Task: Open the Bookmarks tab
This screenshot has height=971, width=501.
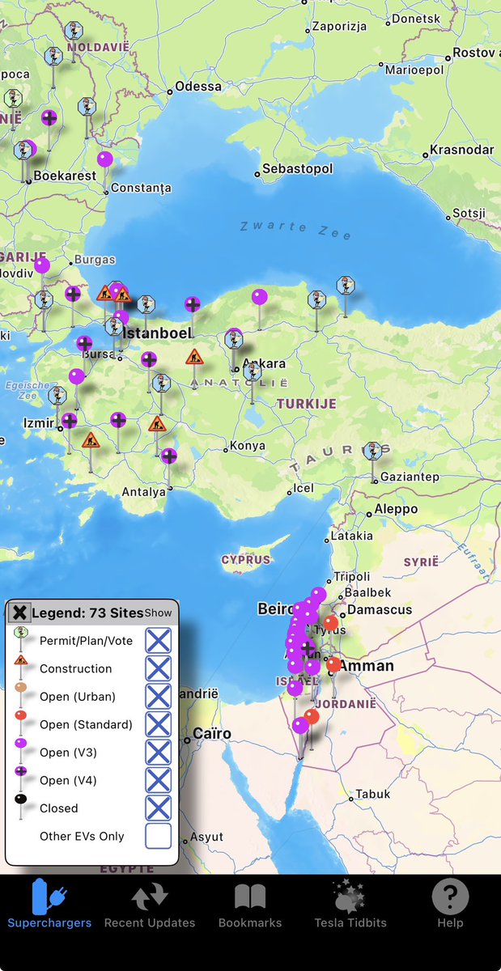Action: 250,905
